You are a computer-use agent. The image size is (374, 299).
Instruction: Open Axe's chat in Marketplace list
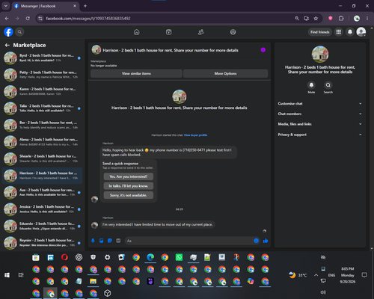click(42, 192)
